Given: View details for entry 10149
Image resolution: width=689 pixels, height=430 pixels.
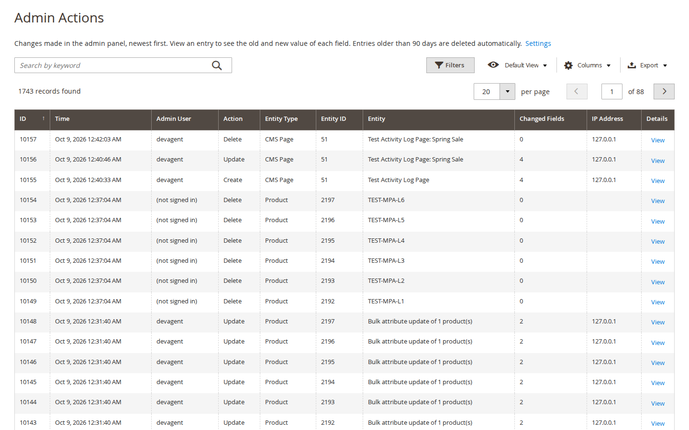Looking at the screenshot, I should point(658,302).
